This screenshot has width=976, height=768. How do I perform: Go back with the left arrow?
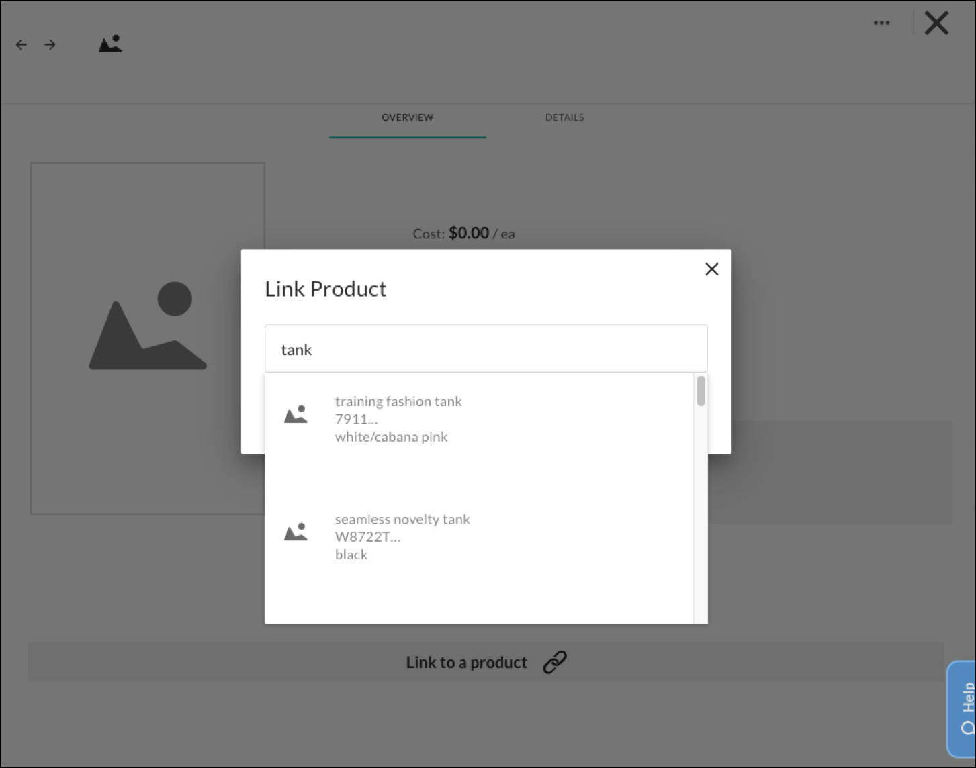[x=21, y=45]
